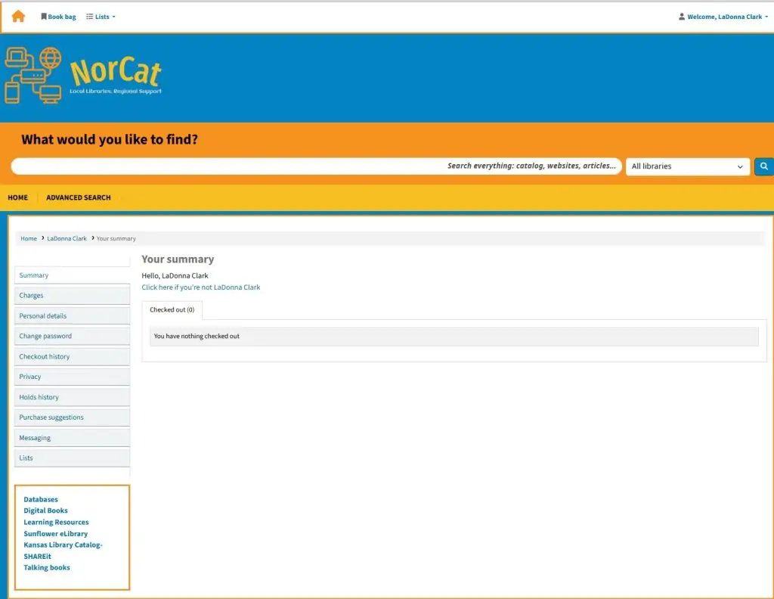Open Holds history in the sidebar
This screenshot has width=774, height=599.
point(39,397)
